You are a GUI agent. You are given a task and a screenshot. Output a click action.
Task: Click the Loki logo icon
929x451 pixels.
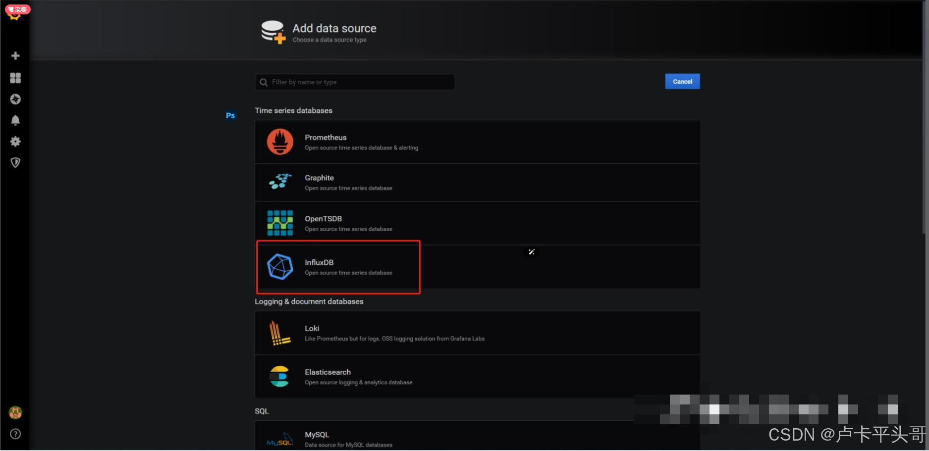(279, 333)
